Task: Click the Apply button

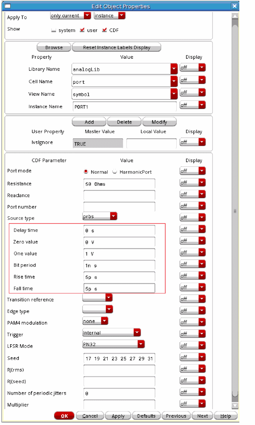Action: [118, 416]
